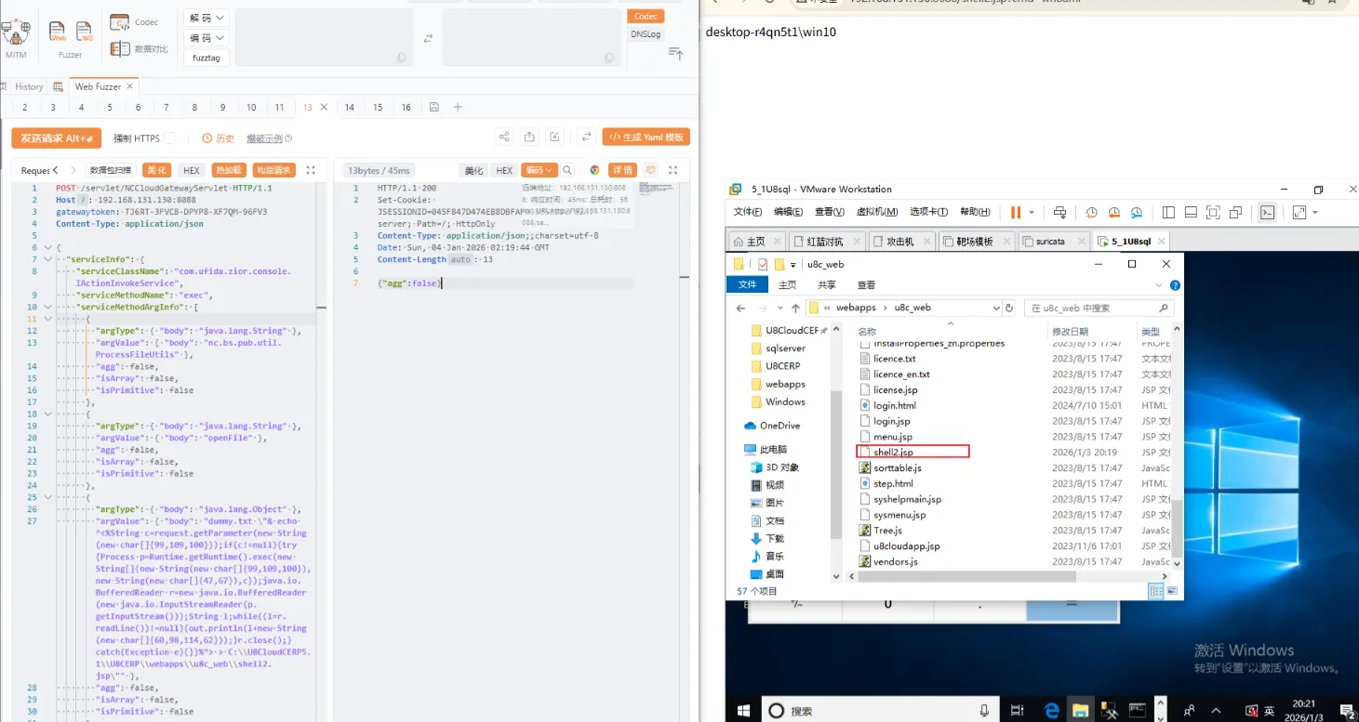Open the terminal icon in VM taskbar
The image size is (1359, 722).
(1137, 711)
